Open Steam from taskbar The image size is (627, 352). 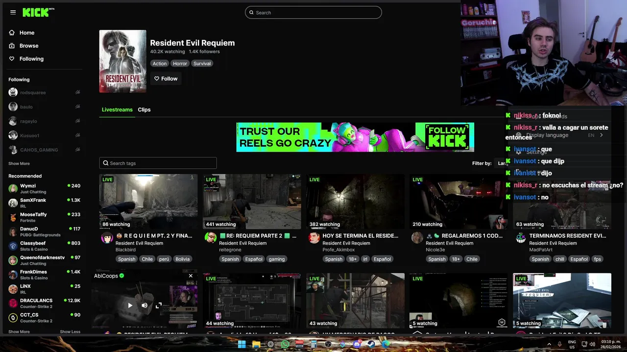pyautogui.click(x=371, y=344)
